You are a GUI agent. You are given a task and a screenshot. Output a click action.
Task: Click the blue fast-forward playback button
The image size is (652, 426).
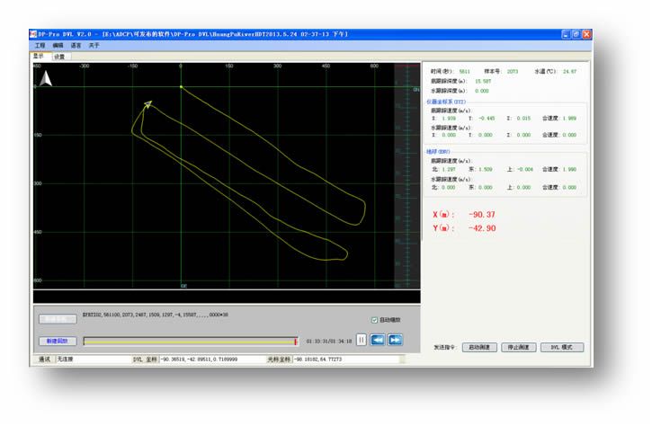(395, 340)
